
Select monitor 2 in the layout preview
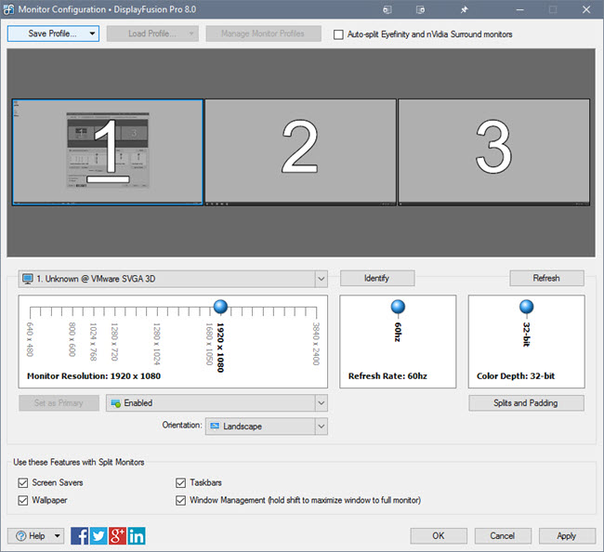[x=300, y=152]
